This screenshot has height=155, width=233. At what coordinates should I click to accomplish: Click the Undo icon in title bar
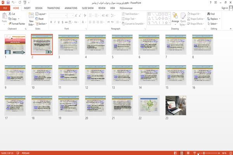point(13,3)
